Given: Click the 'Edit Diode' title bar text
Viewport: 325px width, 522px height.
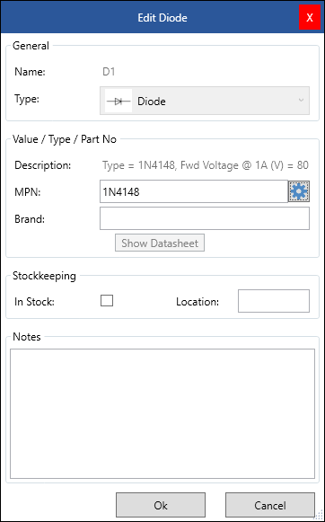Looking at the screenshot, I should [x=162, y=18].
